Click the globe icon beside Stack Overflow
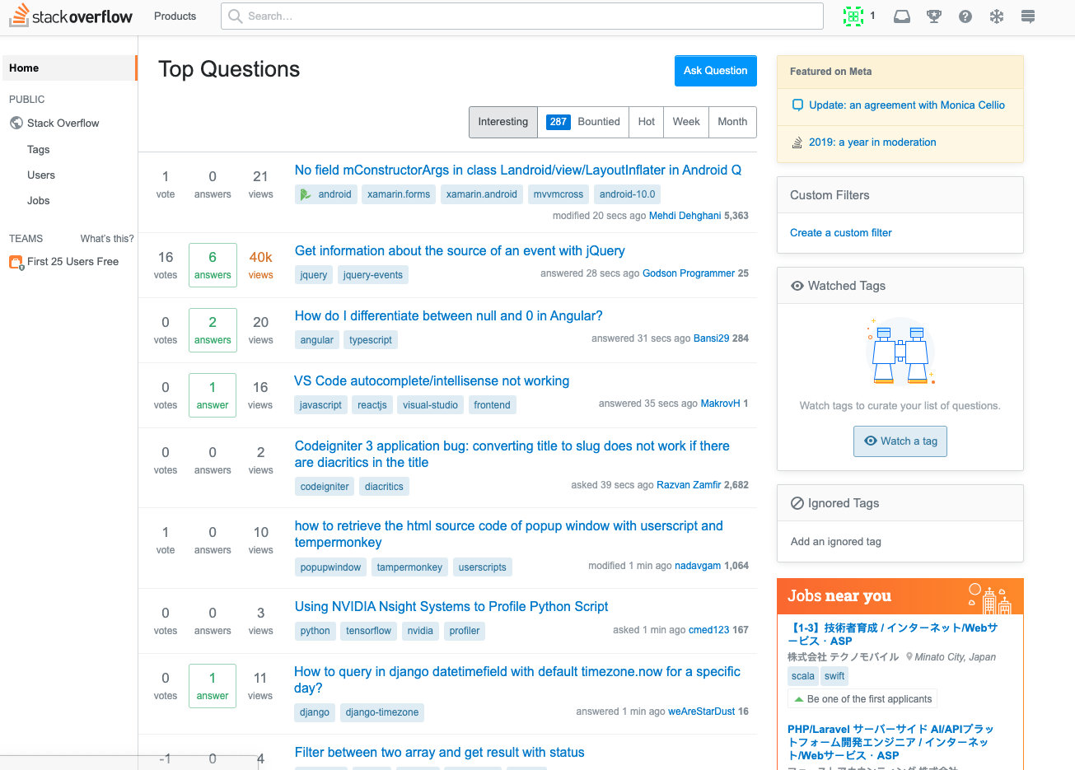This screenshot has width=1075, height=770. click(x=16, y=123)
